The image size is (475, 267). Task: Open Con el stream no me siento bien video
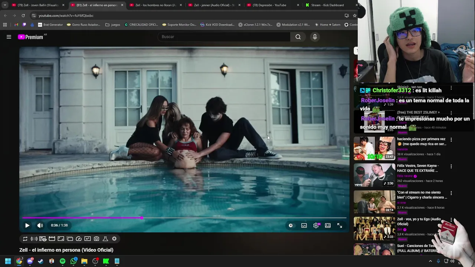[374, 202]
